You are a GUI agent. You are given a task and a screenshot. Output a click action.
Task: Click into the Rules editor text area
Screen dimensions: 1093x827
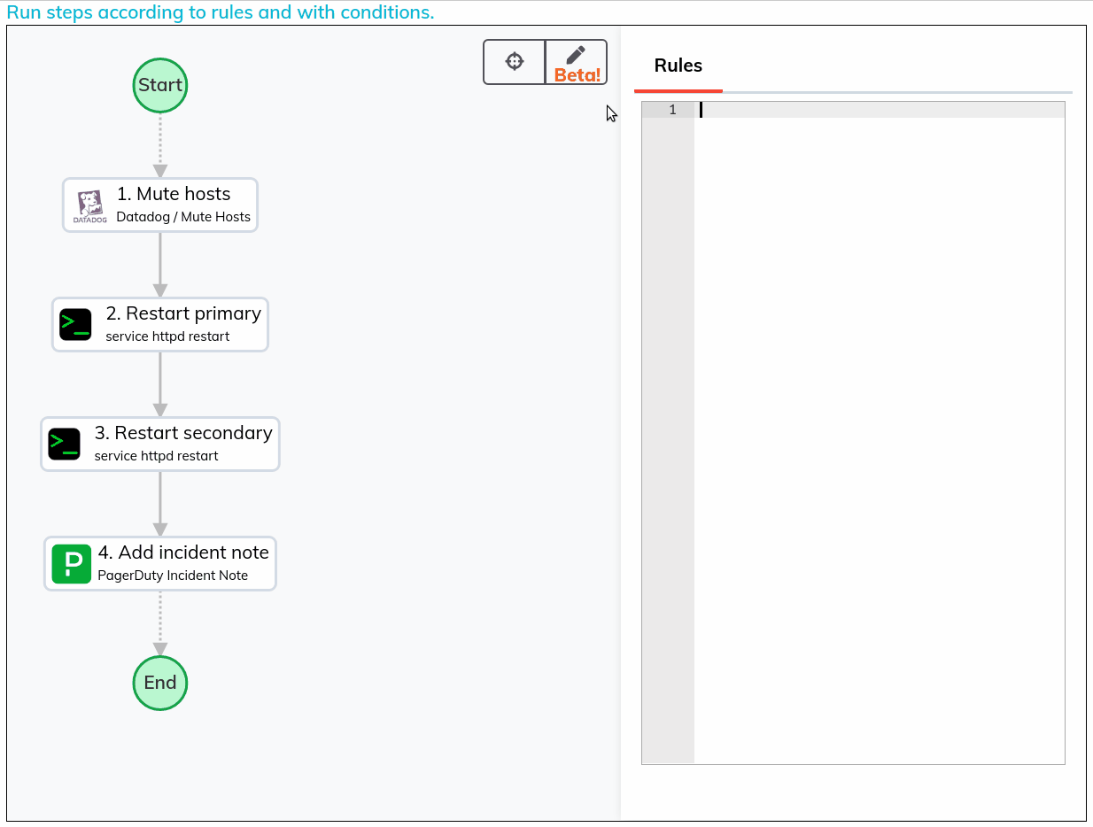tap(880, 432)
